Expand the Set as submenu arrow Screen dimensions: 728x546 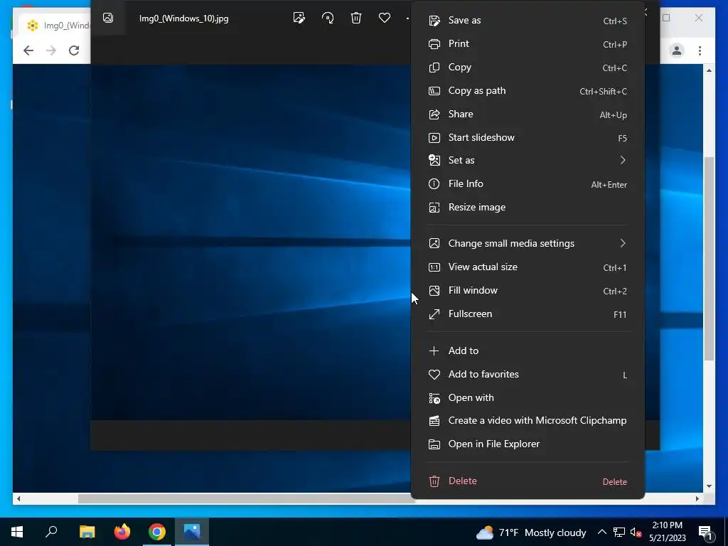[x=623, y=160]
